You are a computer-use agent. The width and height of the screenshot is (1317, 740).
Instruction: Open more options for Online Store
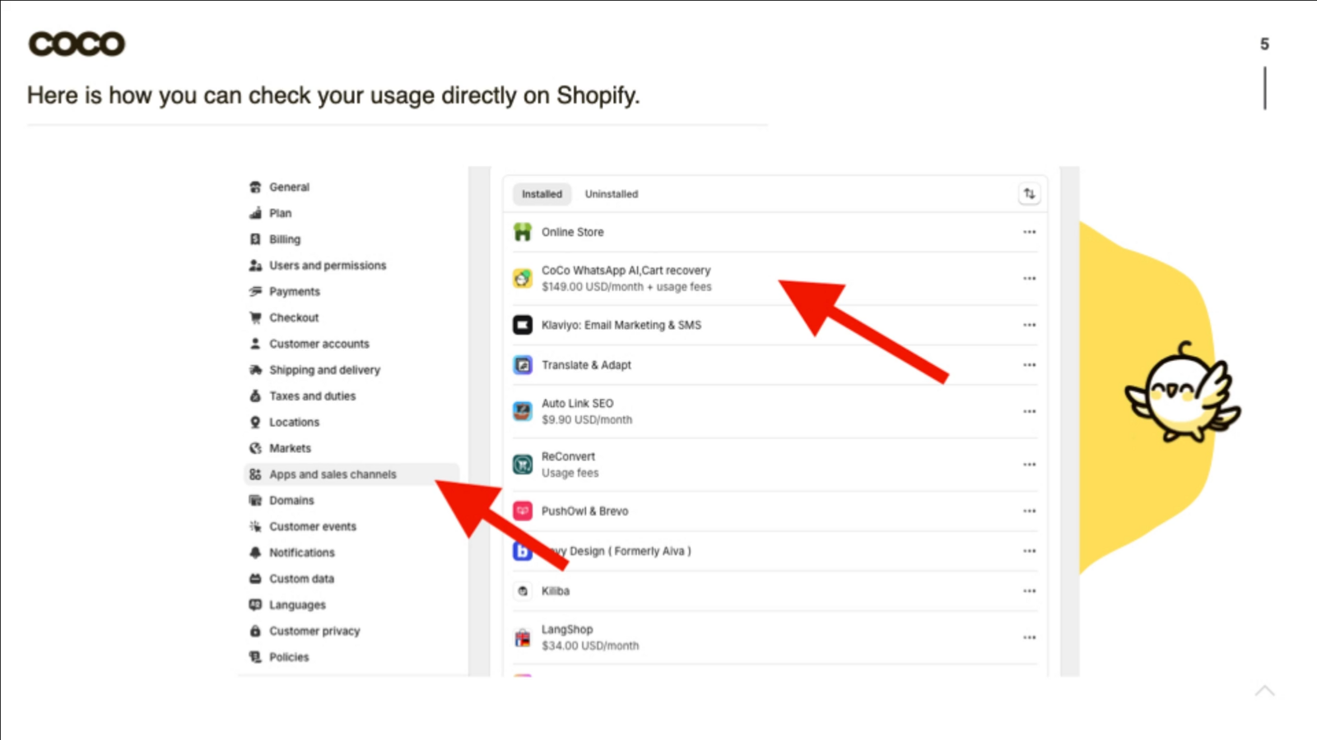[x=1029, y=233]
